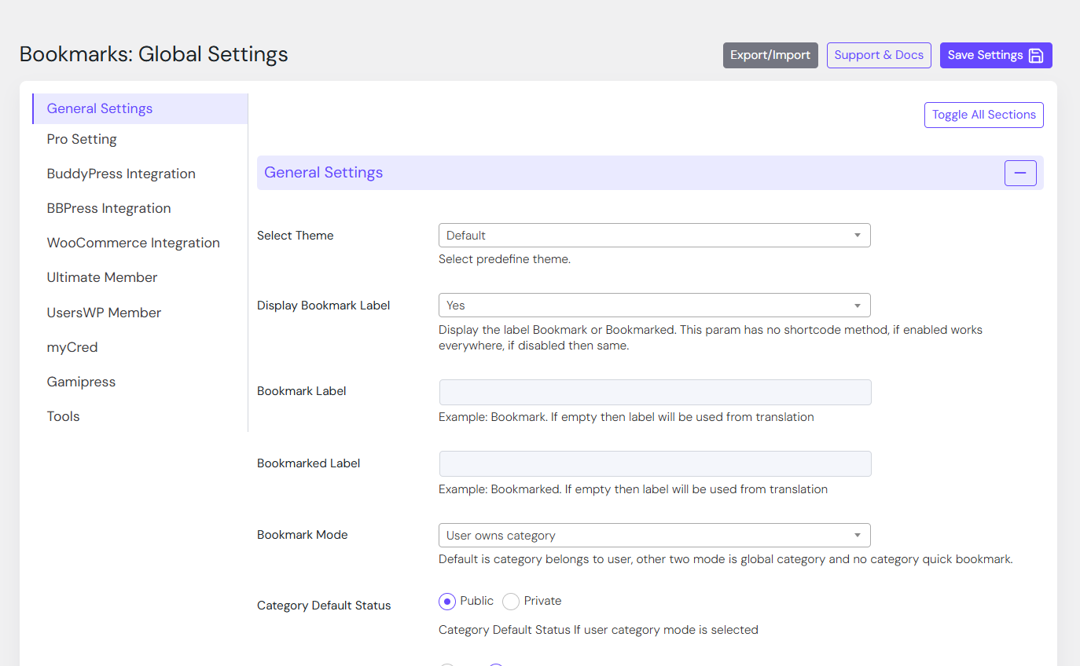The height and width of the screenshot is (666, 1080).
Task: Collapse the General Settings section with minus icon
Action: click(1020, 173)
